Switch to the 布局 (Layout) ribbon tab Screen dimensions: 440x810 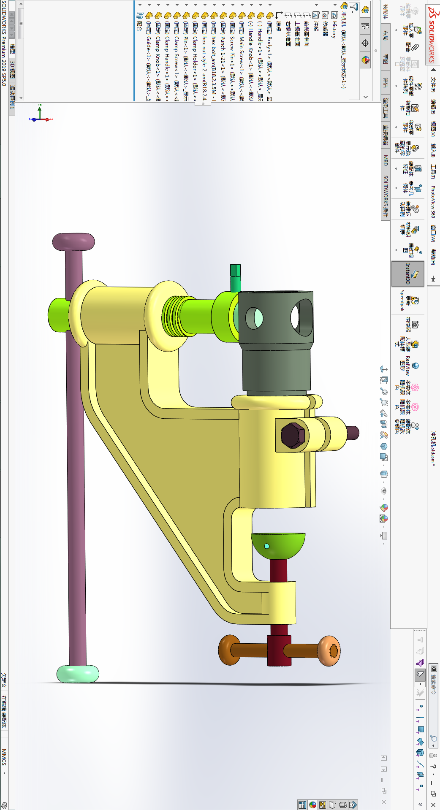coord(386,35)
